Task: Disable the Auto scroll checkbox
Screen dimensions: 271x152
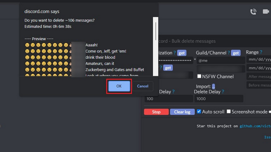Action: pos(199,111)
